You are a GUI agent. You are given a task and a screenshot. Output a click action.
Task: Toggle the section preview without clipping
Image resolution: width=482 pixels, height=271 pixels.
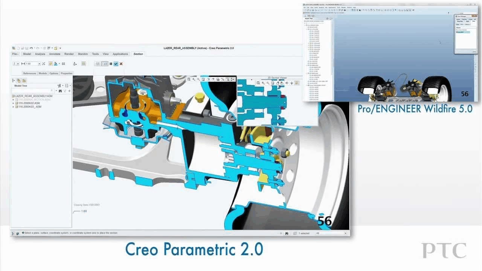coord(98,64)
